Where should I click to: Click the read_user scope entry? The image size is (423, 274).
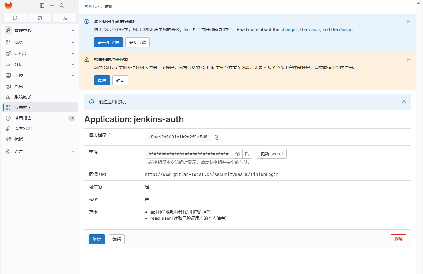[188, 218]
